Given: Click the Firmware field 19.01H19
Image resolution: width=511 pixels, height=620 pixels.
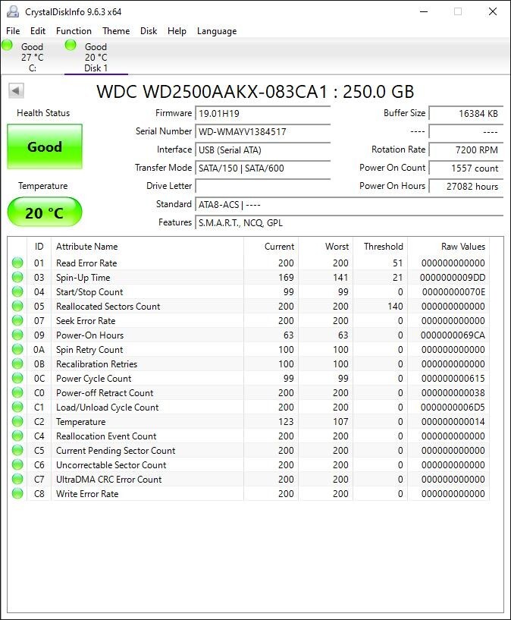Looking at the screenshot, I should coord(263,114).
